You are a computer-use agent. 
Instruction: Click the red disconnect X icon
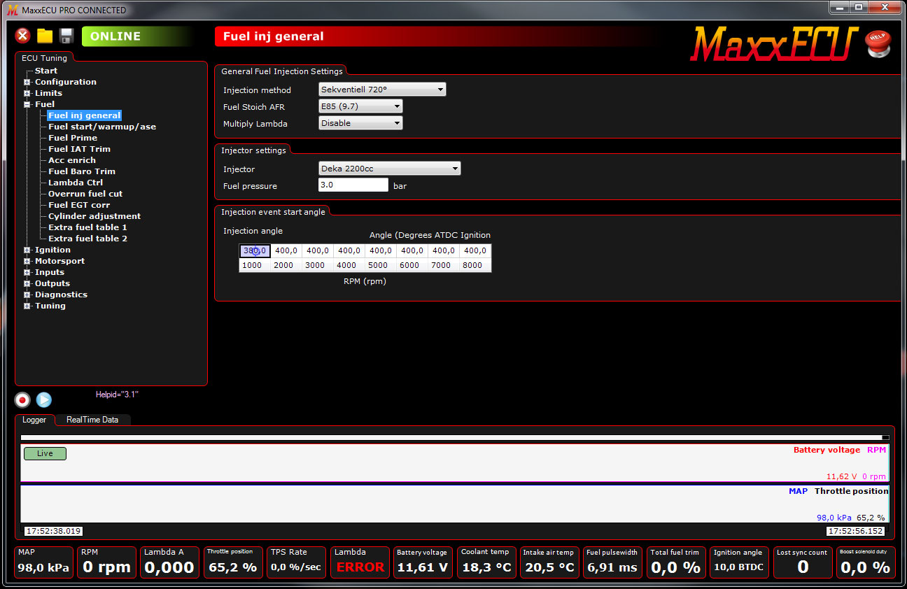tap(23, 36)
